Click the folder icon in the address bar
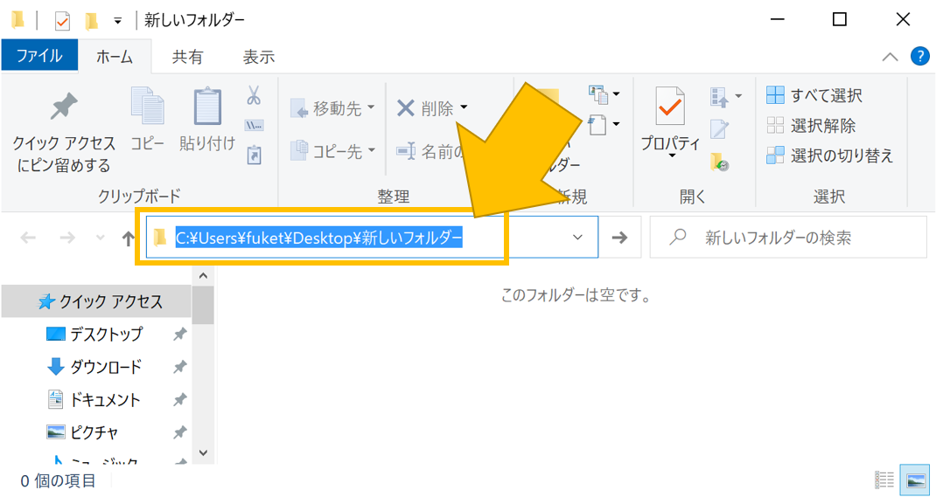Image resolution: width=936 pixels, height=497 pixels. (x=159, y=238)
